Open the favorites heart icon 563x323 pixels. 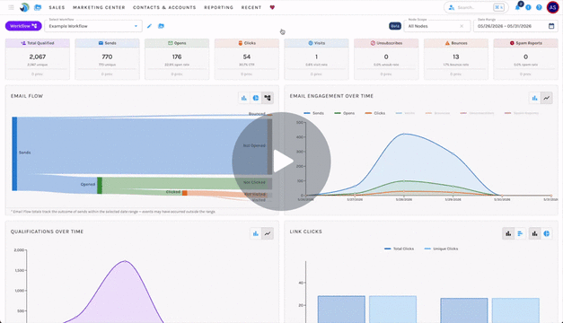tap(272, 7)
